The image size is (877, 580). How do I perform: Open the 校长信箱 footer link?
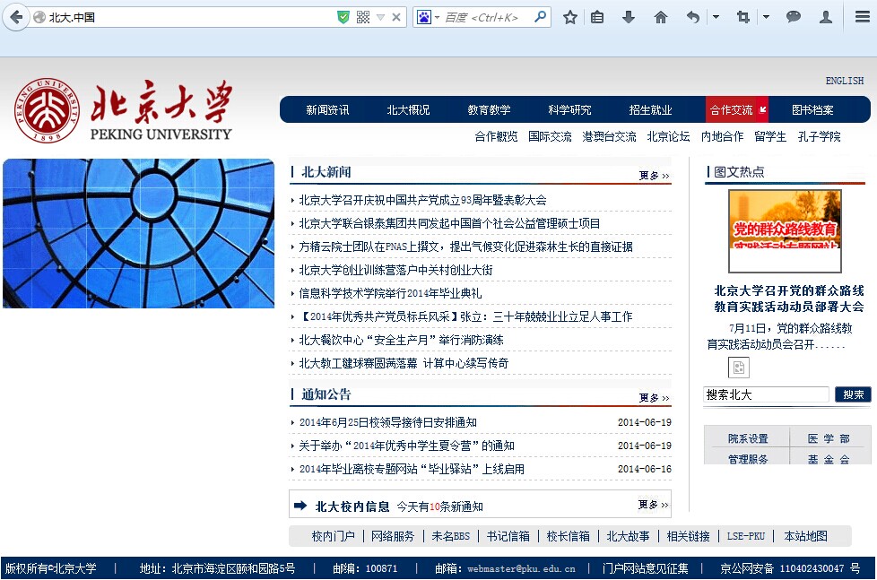568,536
